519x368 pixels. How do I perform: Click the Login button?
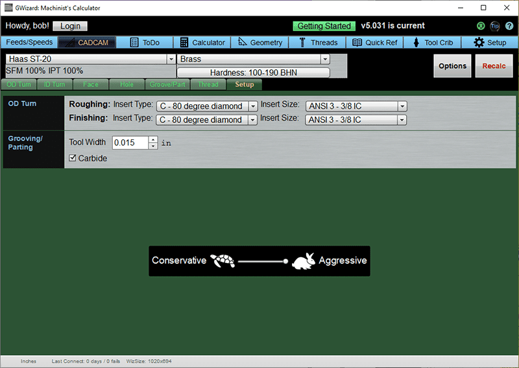[70, 26]
